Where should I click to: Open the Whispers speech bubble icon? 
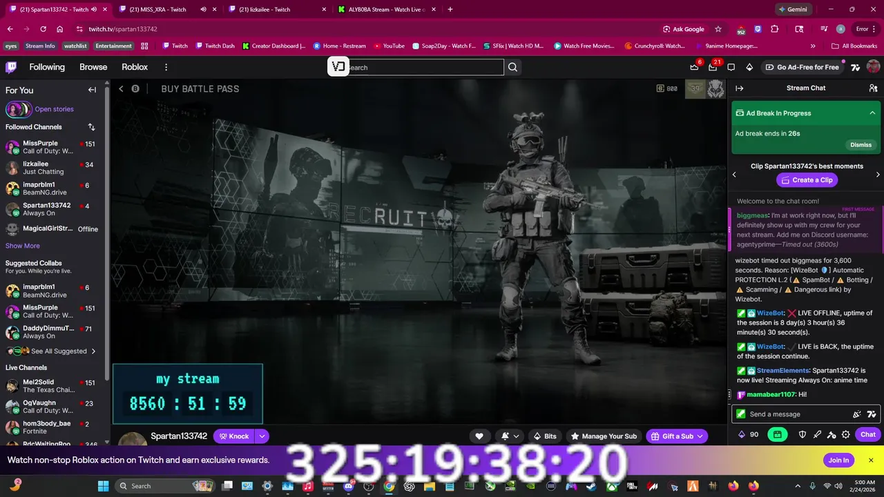tap(731, 67)
